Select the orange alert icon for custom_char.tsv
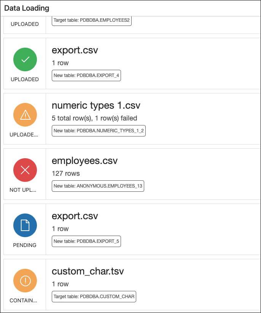The width and height of the screenshot is (261, 313). 25,281
